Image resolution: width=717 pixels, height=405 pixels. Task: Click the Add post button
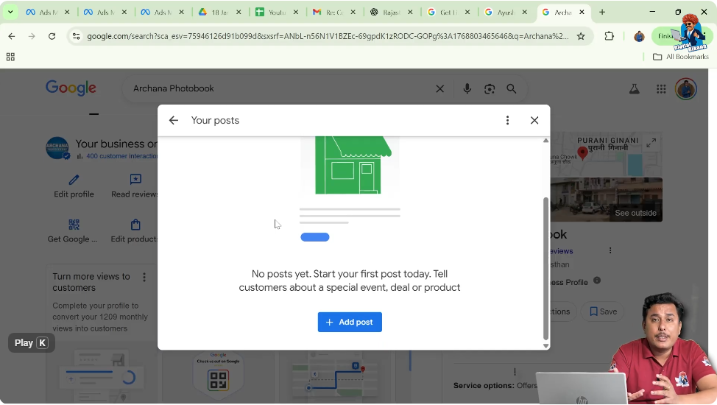click(350, 323)
